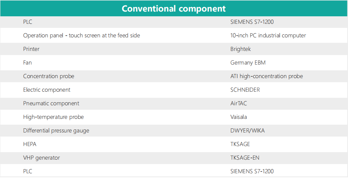
Task: Click the SCHNEIDER value cell
Action: click(245, 90)
